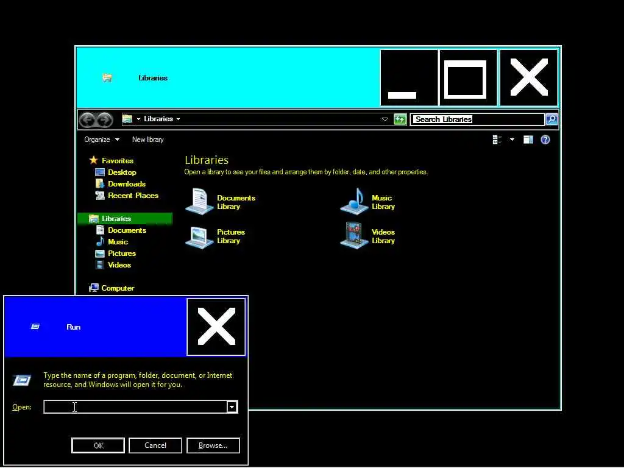
Task: Open the Music Library icon
Action: tap(354, 201)
